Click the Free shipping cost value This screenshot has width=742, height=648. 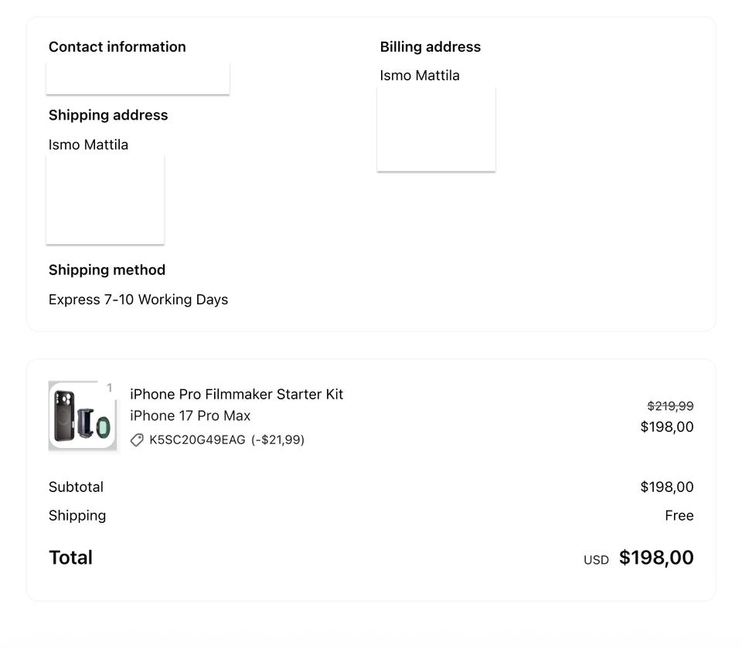(679, 516)
